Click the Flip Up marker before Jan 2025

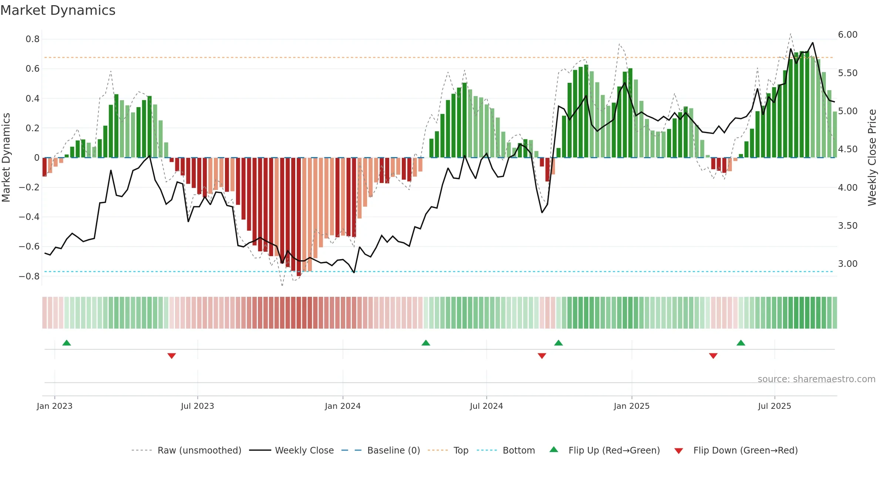559,343
